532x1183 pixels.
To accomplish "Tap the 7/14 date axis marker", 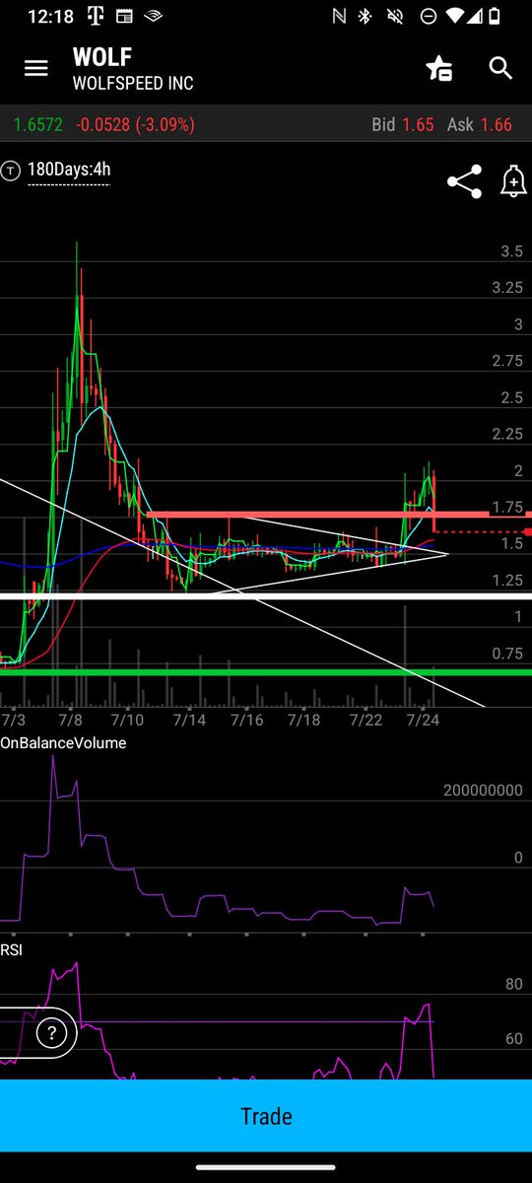I will pos(189,721).
